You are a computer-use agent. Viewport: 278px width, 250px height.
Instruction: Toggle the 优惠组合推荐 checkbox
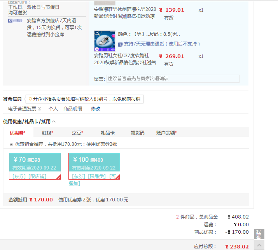tap(11, 144)
